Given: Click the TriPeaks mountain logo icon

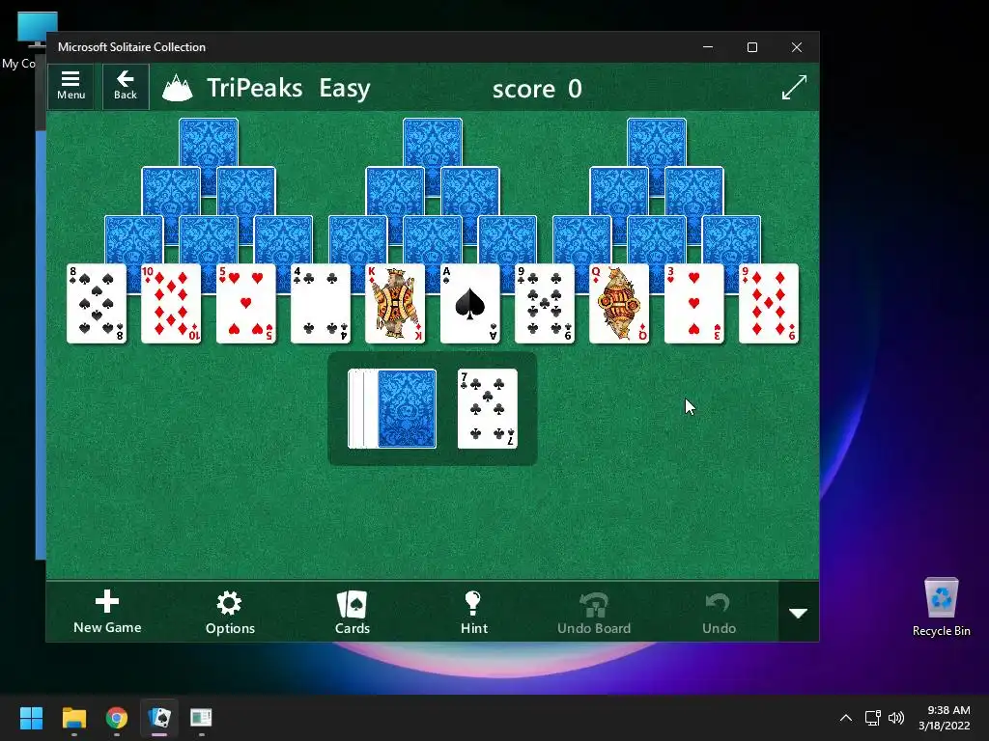Looking at the screenshot, I should [x=178, y=88].
